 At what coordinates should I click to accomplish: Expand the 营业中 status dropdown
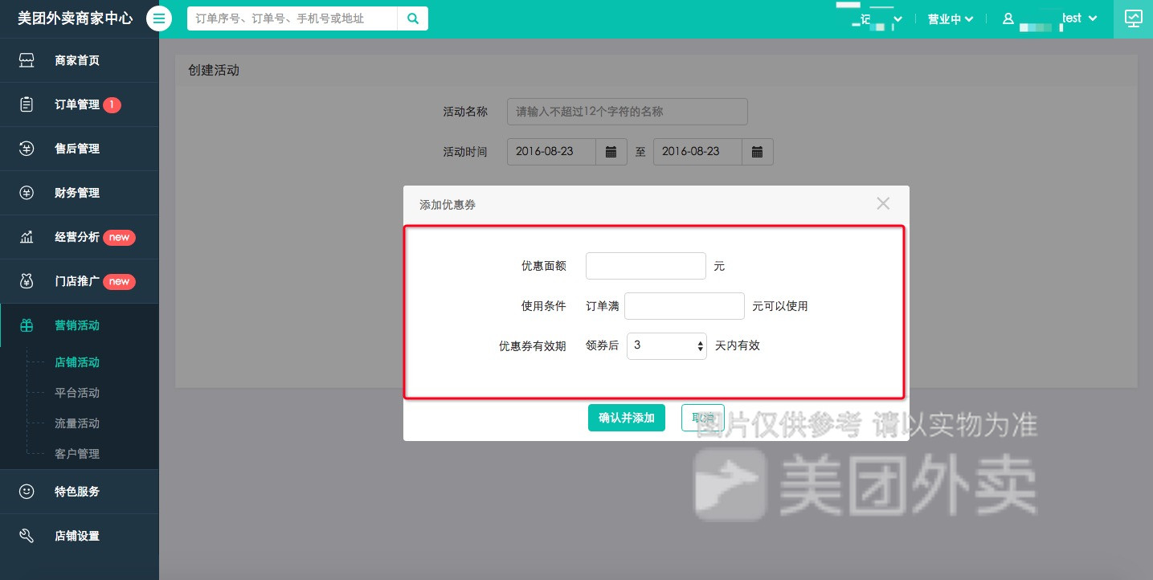point(951,18)
